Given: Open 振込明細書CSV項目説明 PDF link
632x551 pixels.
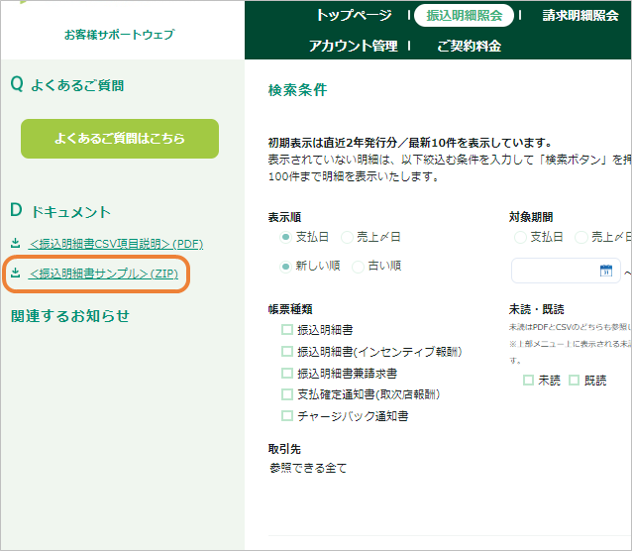Looking at the screenshot, I should pyautogui.click(x=116, y=244).
